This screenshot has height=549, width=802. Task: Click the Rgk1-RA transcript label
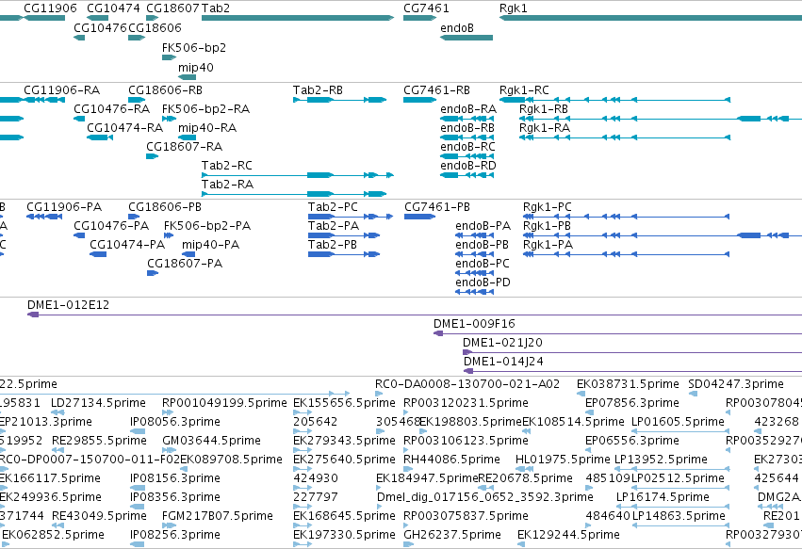point(544,128)
